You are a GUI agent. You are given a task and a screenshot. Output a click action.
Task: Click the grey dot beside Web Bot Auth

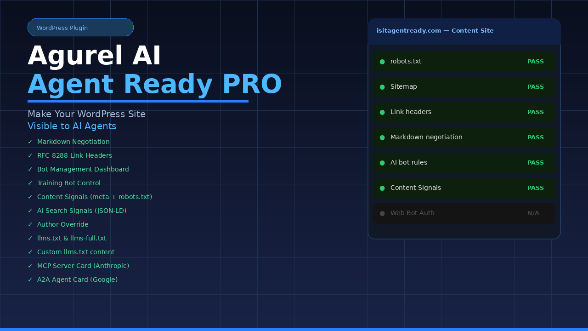point(382,213)
